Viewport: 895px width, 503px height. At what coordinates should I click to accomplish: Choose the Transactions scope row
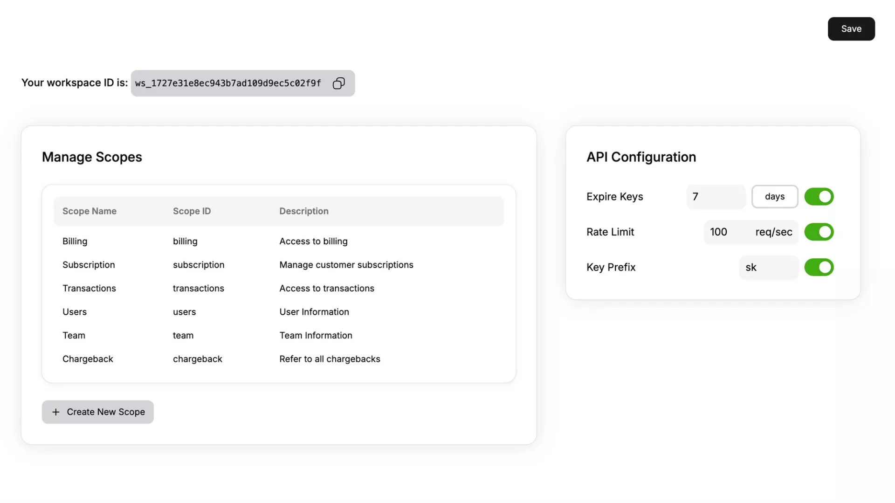[278, 289]
